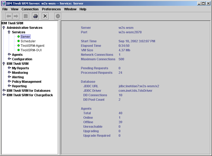Screen dimensions: 212x156
Task: Click the Processed Requests label
Action: (97, 73)
